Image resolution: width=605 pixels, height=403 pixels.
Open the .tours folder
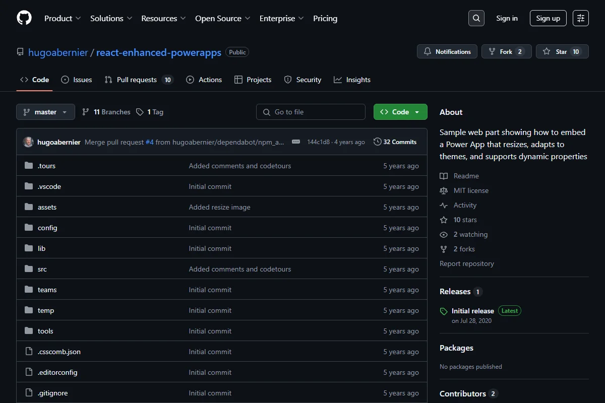46,166
